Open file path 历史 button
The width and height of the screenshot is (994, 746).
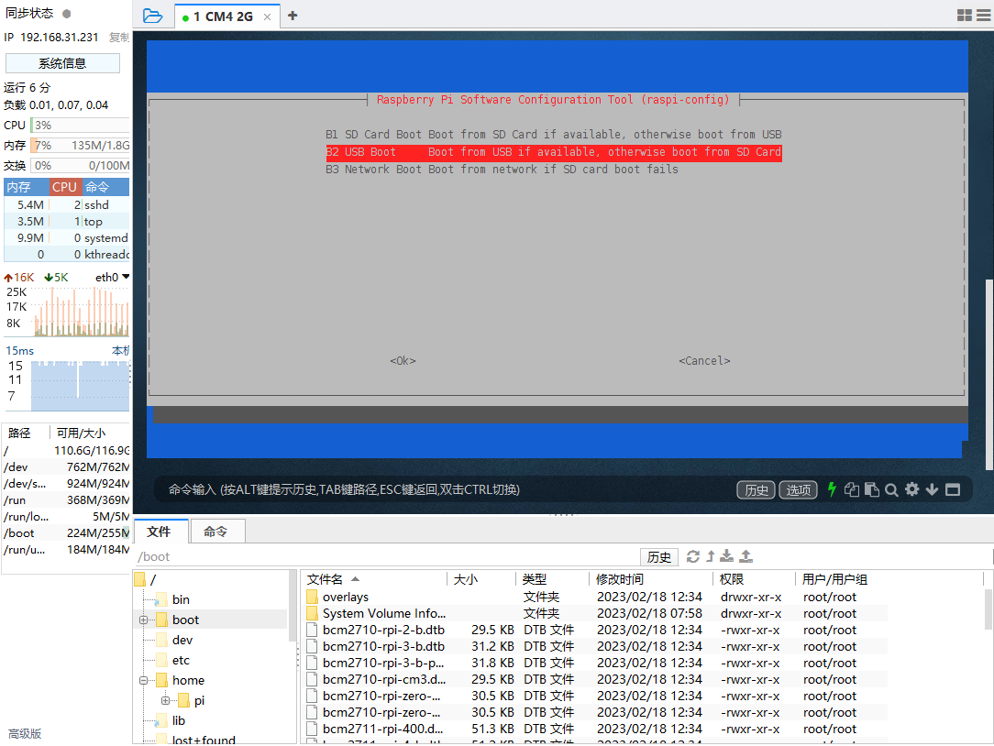click(658, 556)
